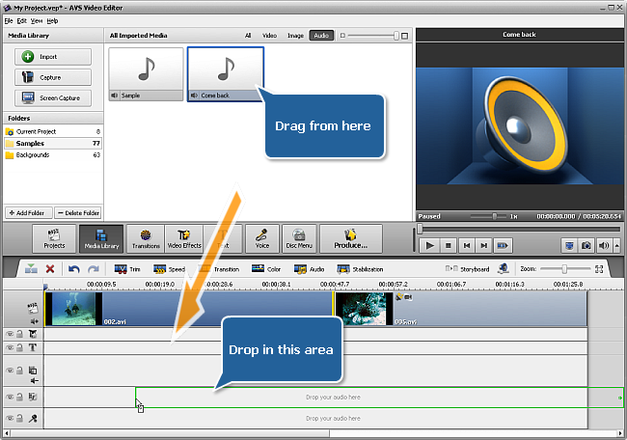Select the 002.avi clip on timeline
This screenshot has width=627, height=440.
tap(189, 309)
